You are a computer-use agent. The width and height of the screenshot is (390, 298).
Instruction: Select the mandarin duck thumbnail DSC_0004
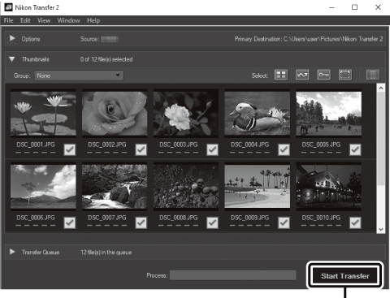pos(258,113)
